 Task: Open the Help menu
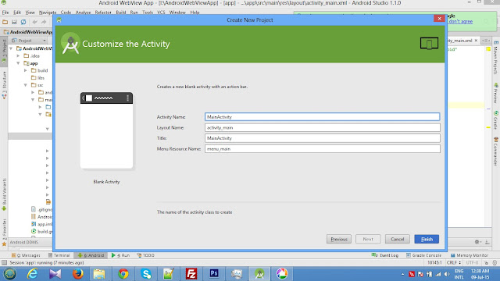coord(195,12)
